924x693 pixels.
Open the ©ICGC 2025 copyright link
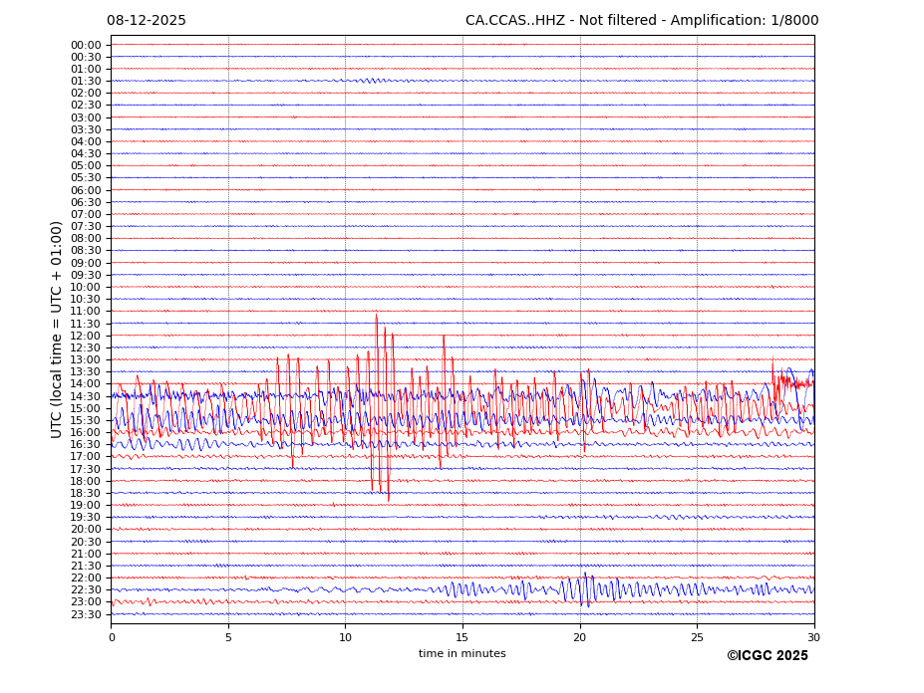coord(767,656)
